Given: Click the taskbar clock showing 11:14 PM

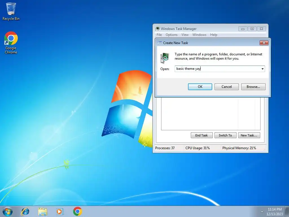Looking at the screenshot, I should 275,212.
